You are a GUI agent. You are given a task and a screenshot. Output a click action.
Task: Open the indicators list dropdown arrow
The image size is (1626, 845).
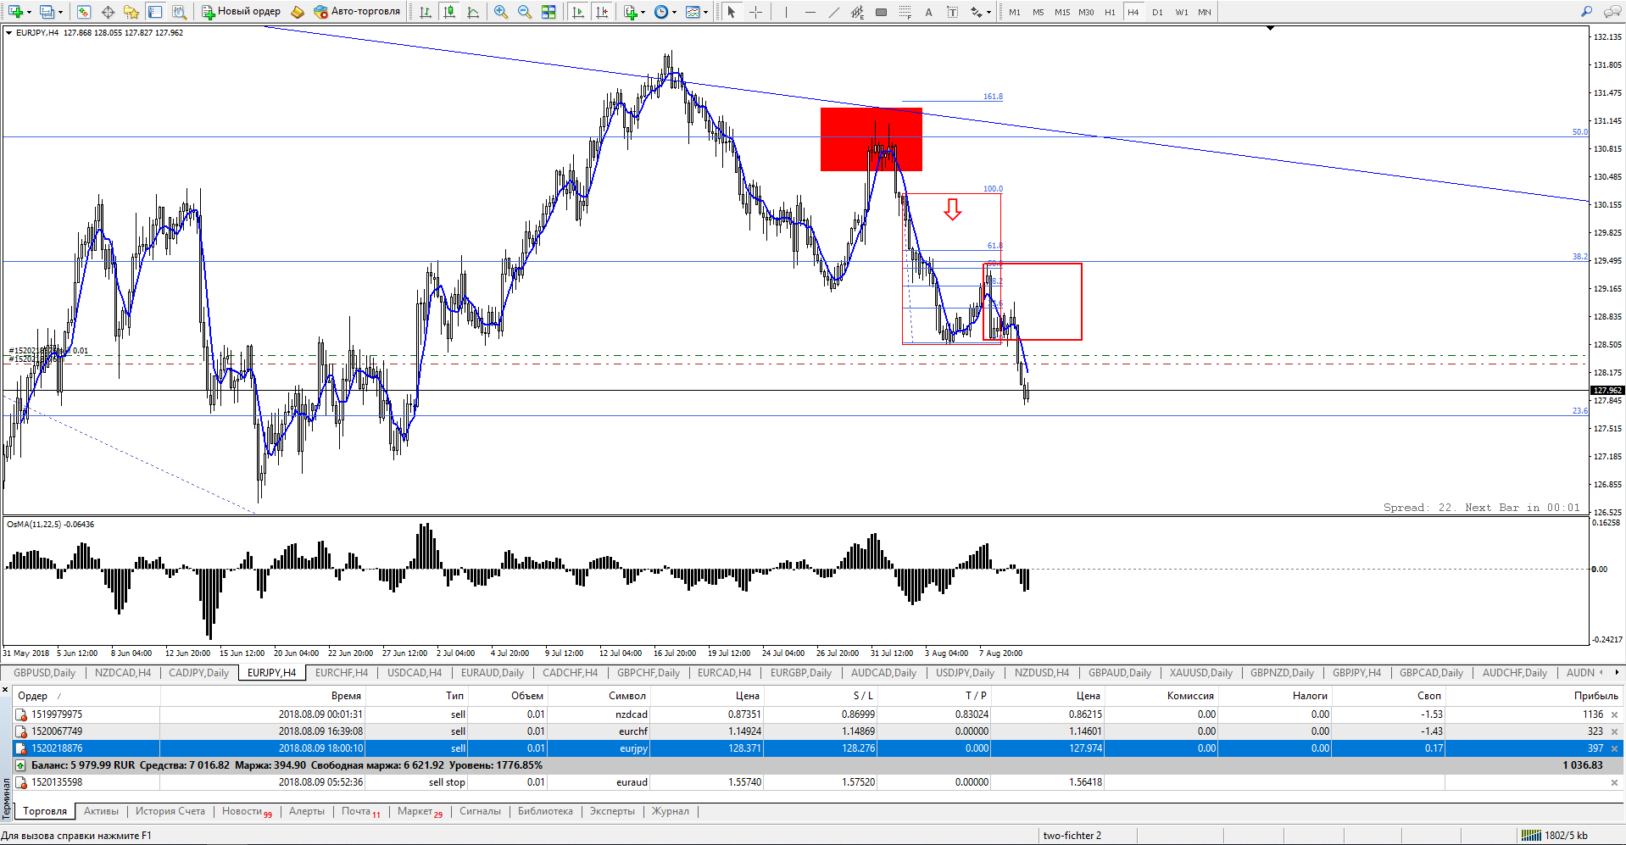pyautogui.click(x=643, y=12)
